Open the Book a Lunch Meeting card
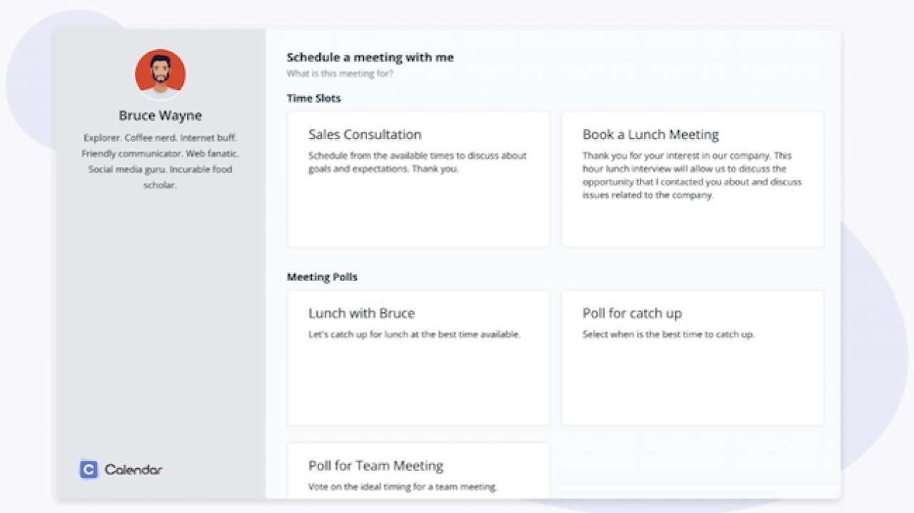The width and height of the screenshot is (914, 513). coord(692,179)
